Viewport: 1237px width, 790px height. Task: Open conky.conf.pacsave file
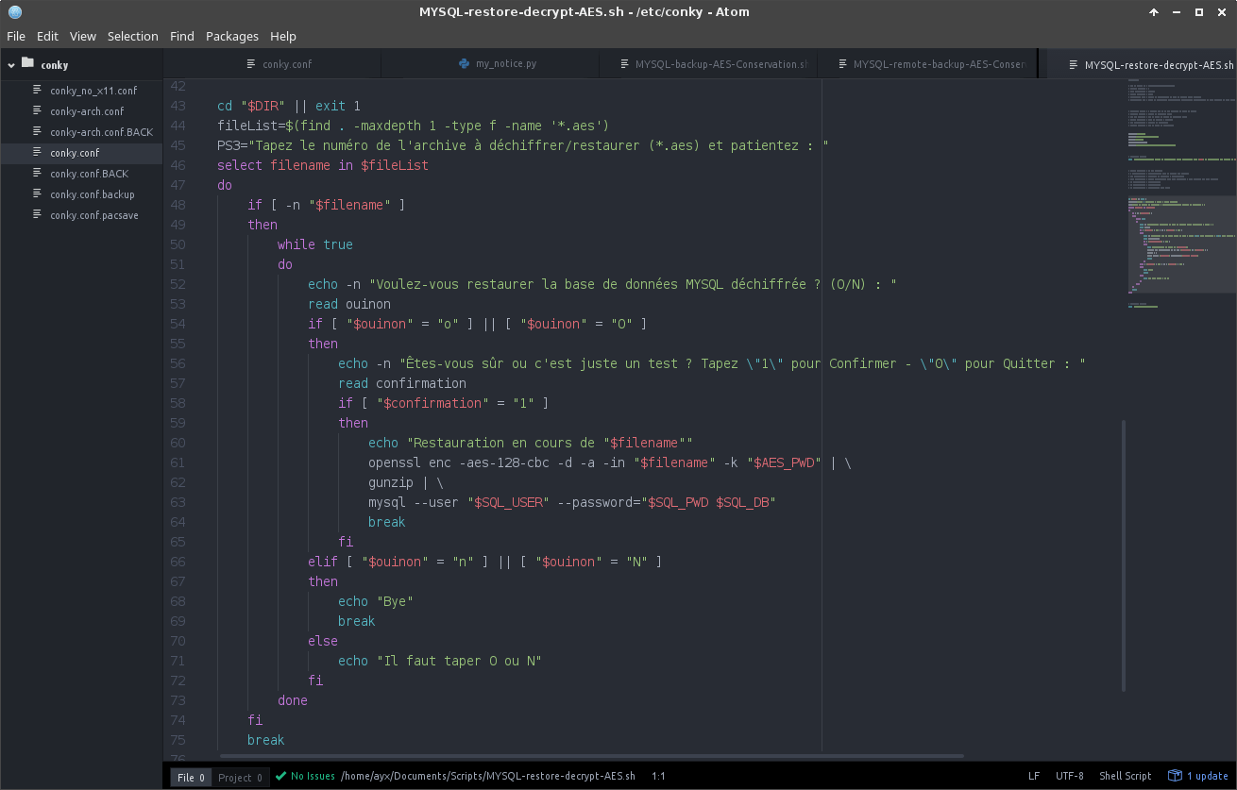95,215
